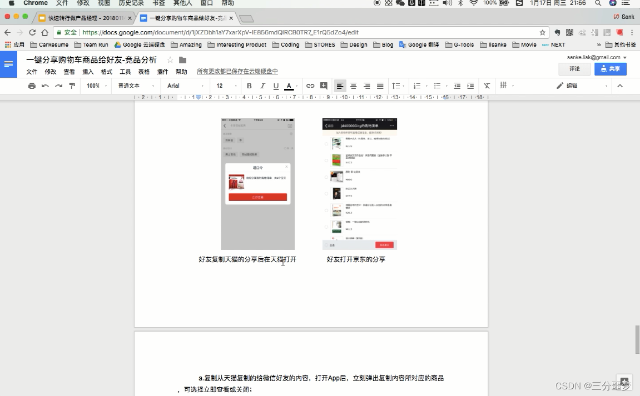Screen dimensions: 640x396
Task: Reload the page
Action: point(32,32)
